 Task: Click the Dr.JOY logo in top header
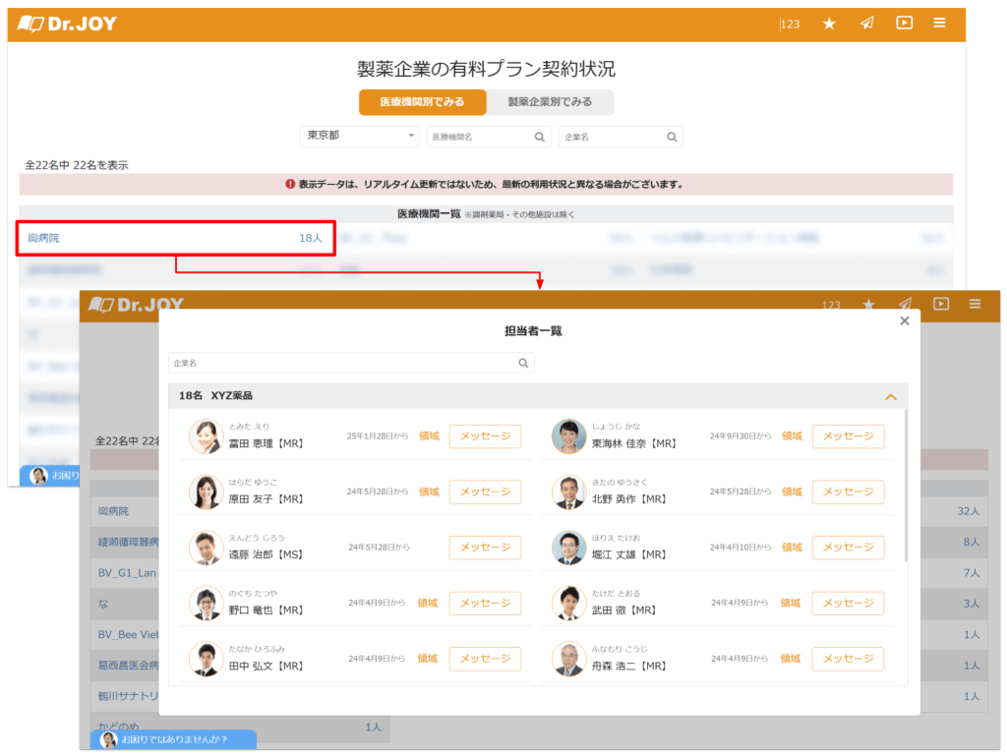[67, 24]
